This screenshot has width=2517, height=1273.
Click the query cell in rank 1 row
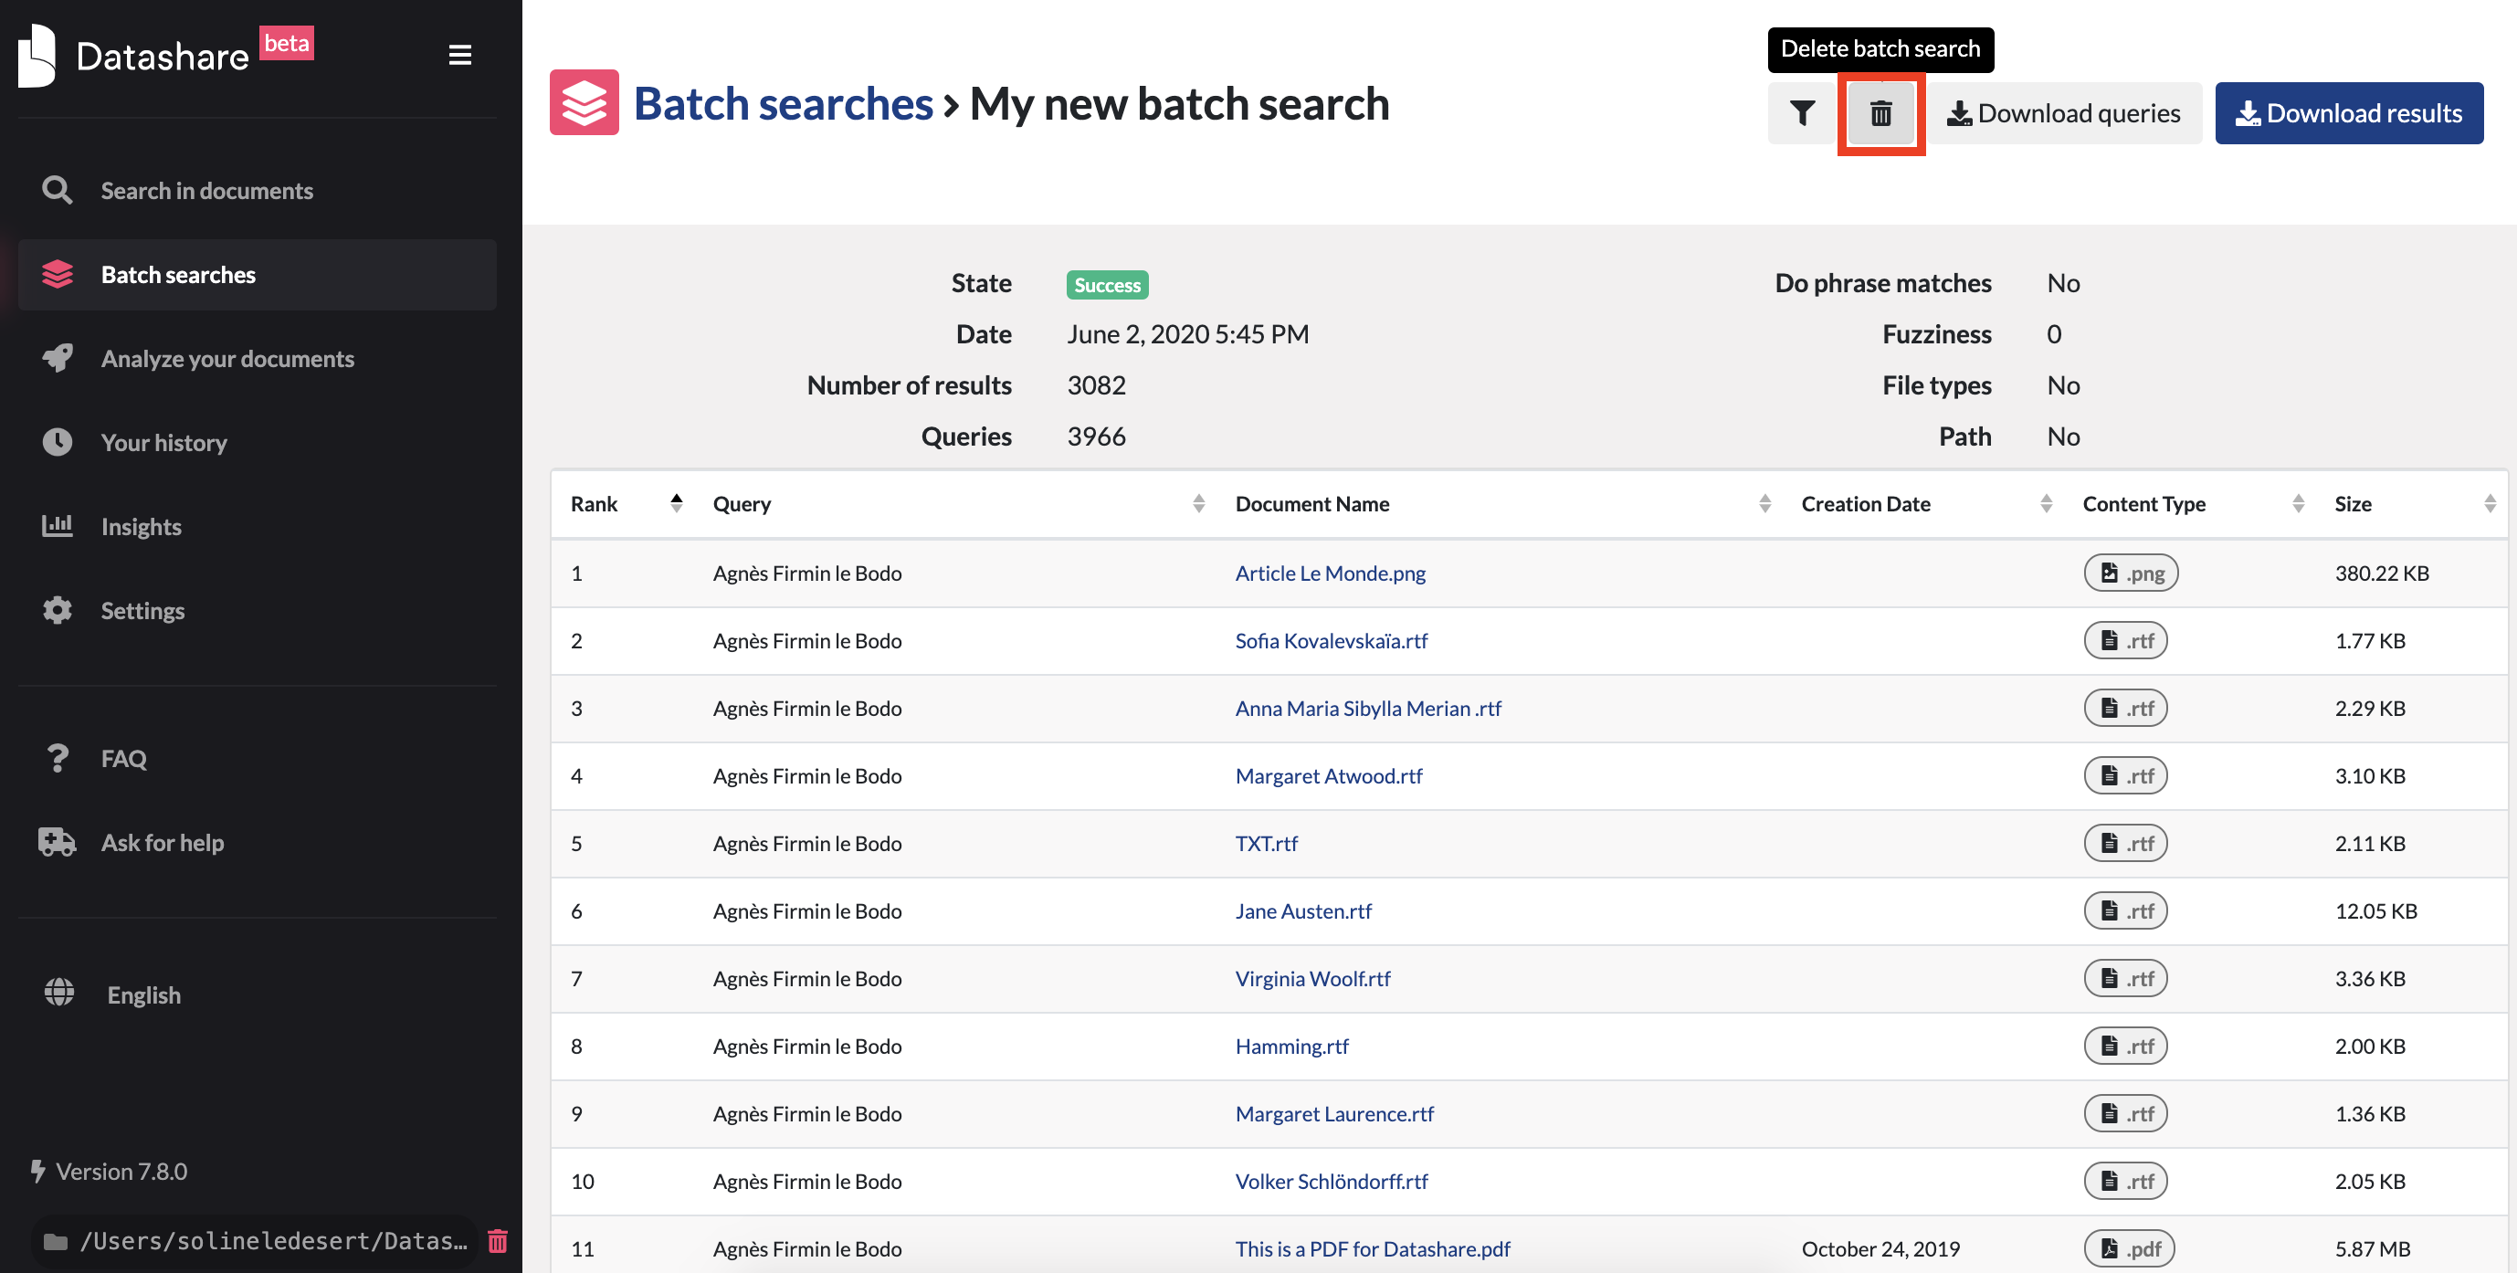(x=806, y=573)
